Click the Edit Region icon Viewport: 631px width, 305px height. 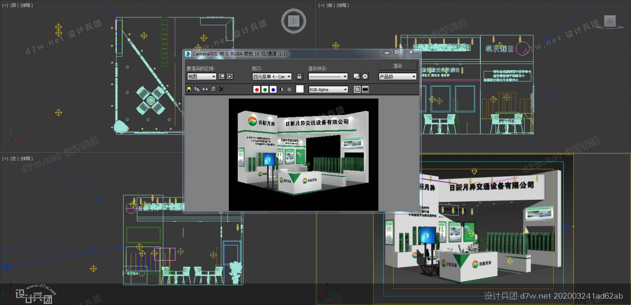222,76
